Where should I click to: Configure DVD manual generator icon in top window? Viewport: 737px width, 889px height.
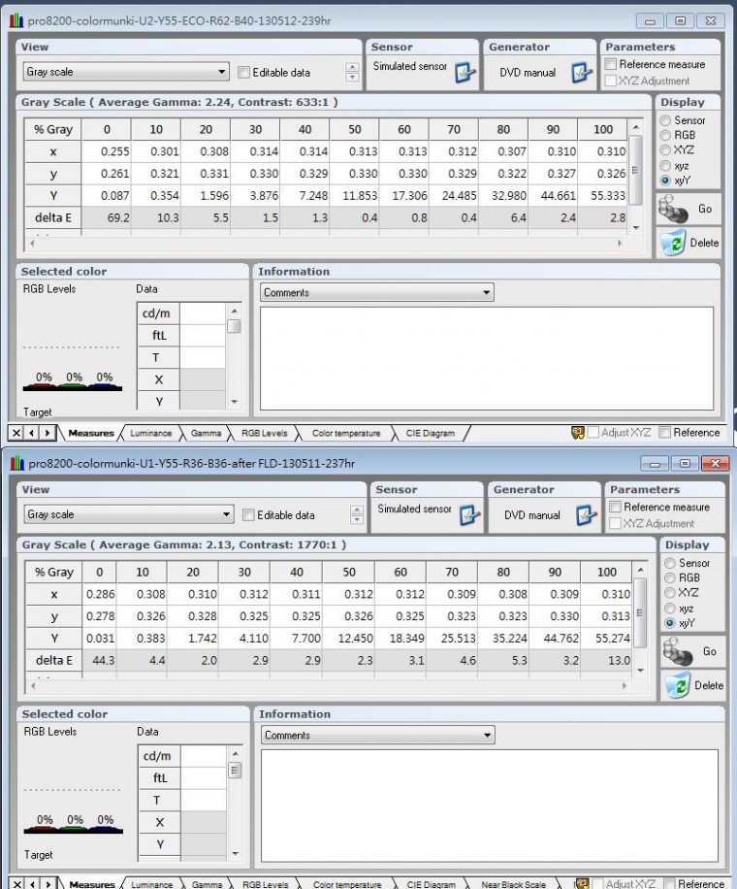pyautogui.click(x=582, y=72)
